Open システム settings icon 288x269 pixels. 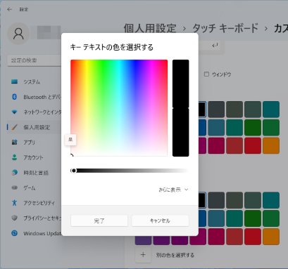tap(14, 81)
